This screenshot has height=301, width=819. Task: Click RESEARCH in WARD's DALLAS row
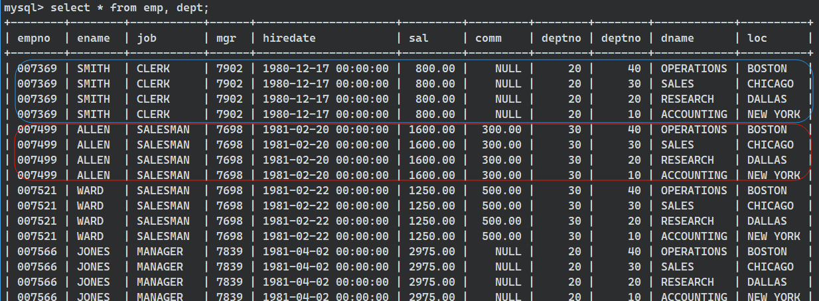(688, 221)
